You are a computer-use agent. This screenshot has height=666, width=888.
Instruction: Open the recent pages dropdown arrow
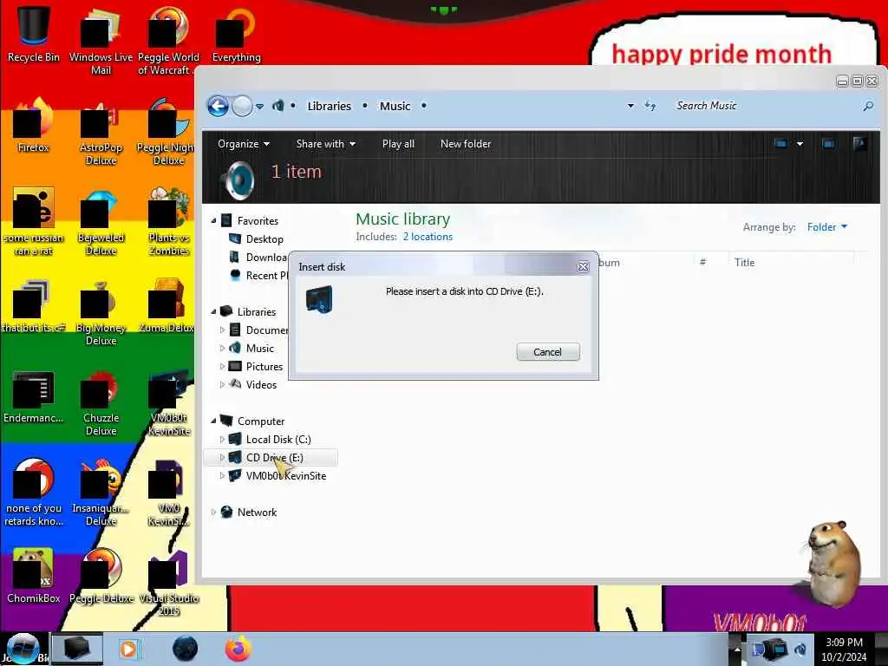click(x=259, y=107)
